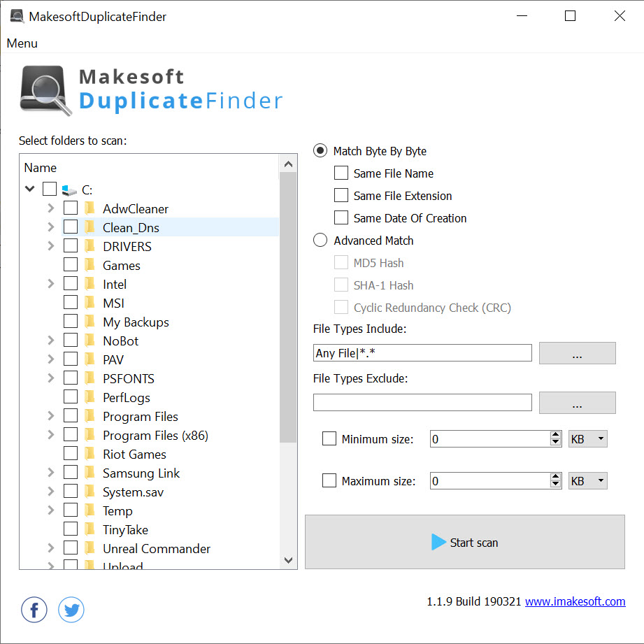This screenshot has width=644, height=644.
Task: Enable Same Date Of Creation checkbox
Action: click(x=341, y=217)
